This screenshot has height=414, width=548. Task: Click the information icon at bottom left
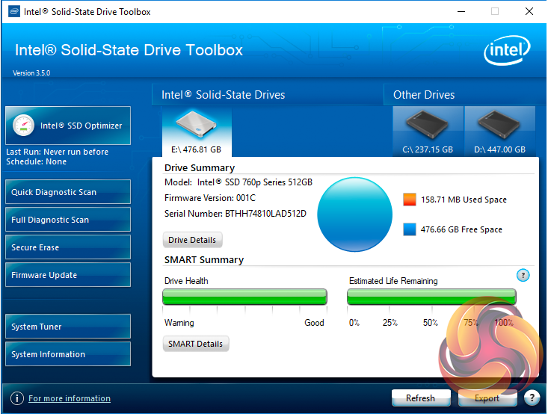coord(16,398)
